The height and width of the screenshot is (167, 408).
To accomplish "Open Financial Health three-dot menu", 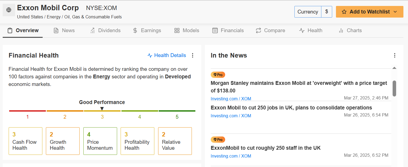I will tap(193, 55).
